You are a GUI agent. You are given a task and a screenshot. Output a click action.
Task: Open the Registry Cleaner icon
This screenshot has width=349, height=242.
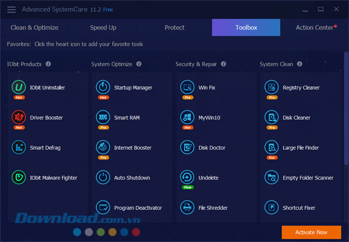click(272, 87)
